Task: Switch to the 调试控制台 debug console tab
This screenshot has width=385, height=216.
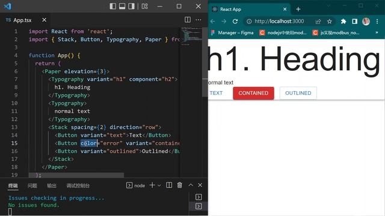Action: 78,185
